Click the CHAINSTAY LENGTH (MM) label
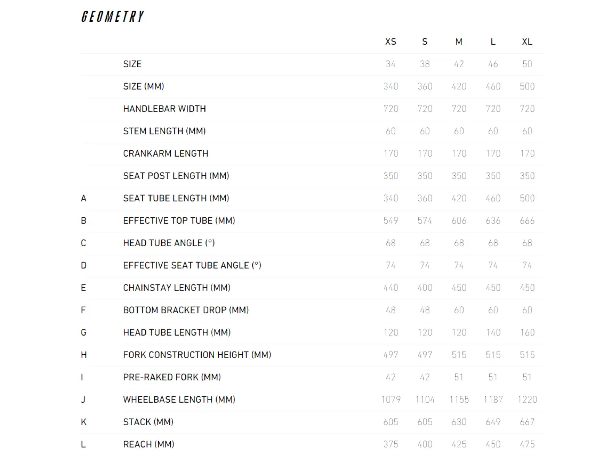Viewport: 610px width, 457px height. pos(177,288)
